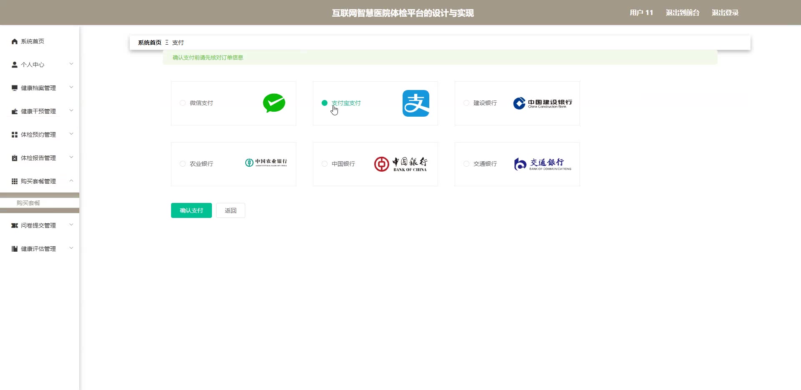Collapse the 购买套餐管理 chevron
This screenshot has width=801, height=390.
(71, 180)
